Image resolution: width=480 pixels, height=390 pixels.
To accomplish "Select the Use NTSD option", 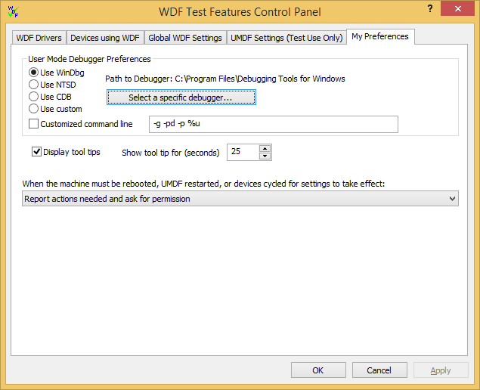I will (x=34, y=84).
